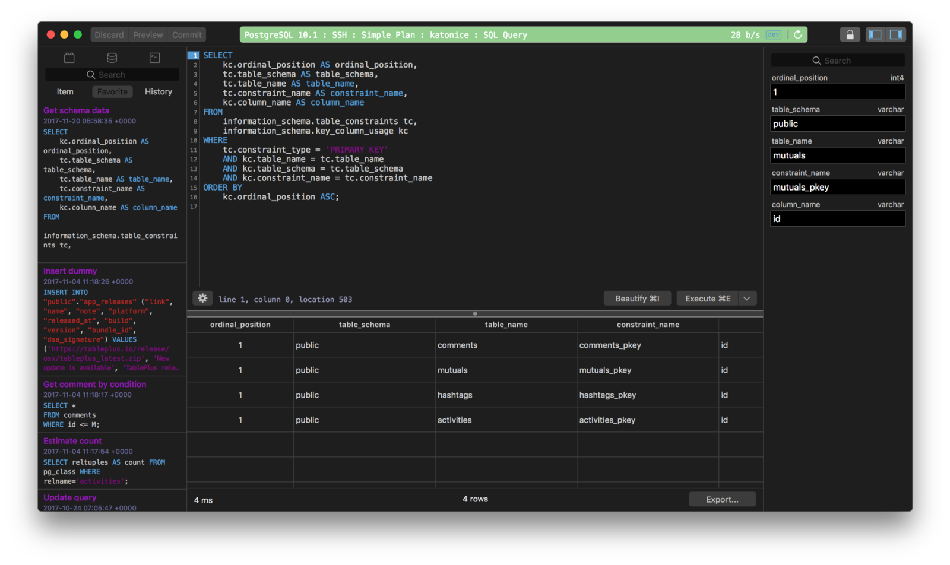Click the ORDER BY line in editor
This screenshot has width=950, height=565.
pyautogui.click(x=223, y=188)
